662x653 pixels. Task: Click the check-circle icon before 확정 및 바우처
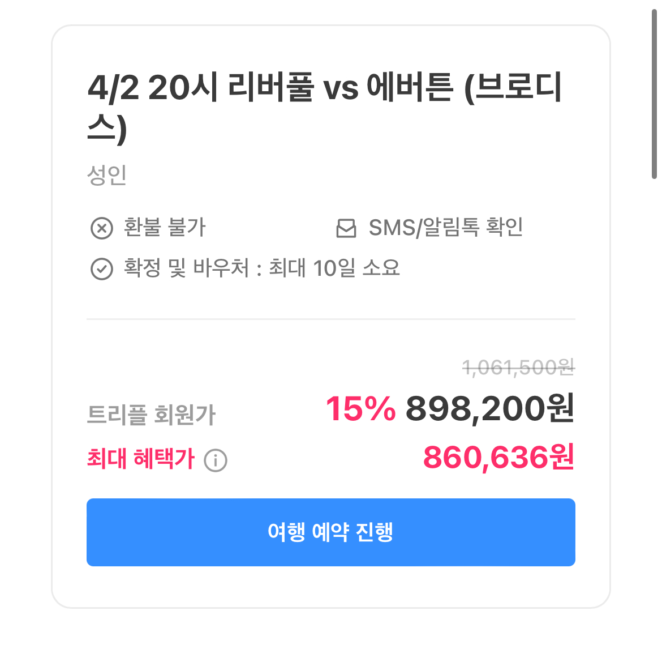point(102,269)
